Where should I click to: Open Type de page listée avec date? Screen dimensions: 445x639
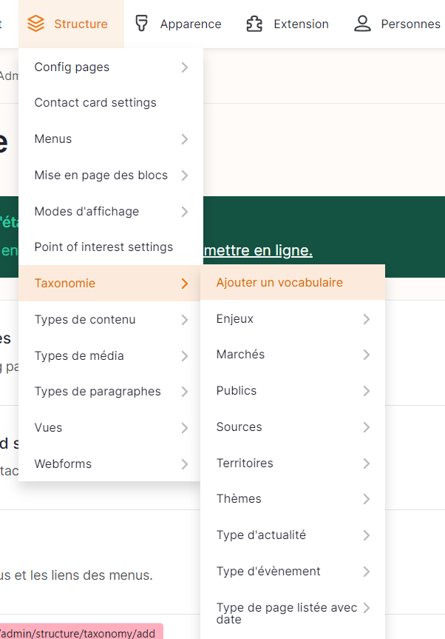point(286,613)
